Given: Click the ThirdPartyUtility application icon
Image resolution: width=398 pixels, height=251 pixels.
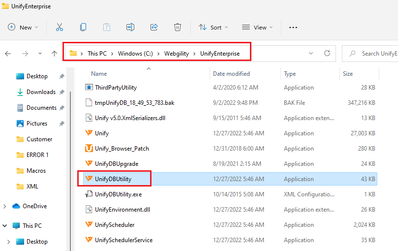Looking at the screenshot, I should 89,88.
